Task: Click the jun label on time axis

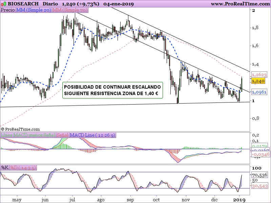Action: pyautogui.click(x=45, y=200)
